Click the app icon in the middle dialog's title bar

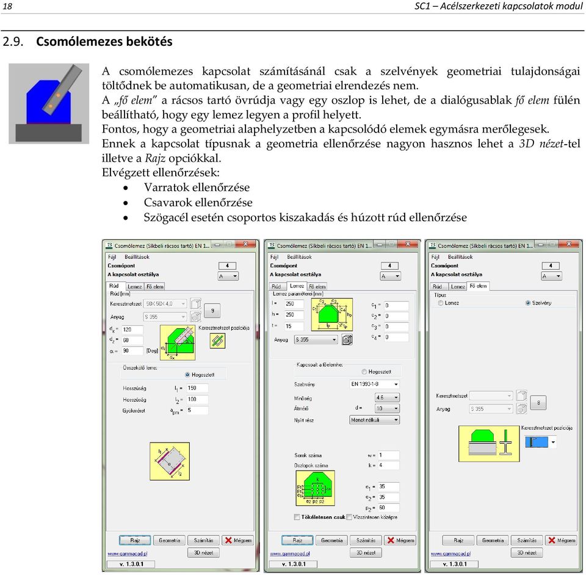[272, 245]
